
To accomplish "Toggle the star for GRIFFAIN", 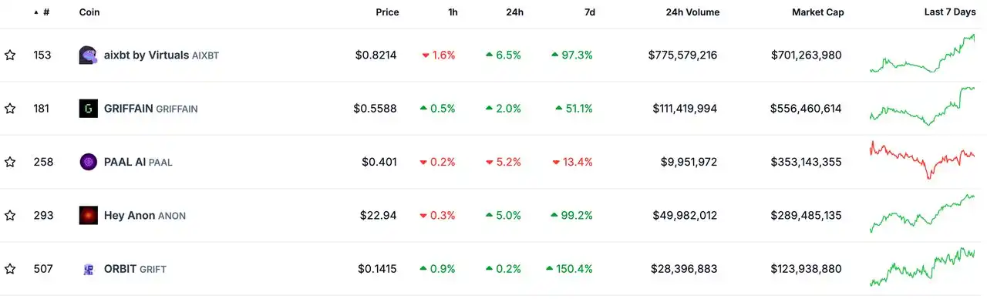I will 10,109.
